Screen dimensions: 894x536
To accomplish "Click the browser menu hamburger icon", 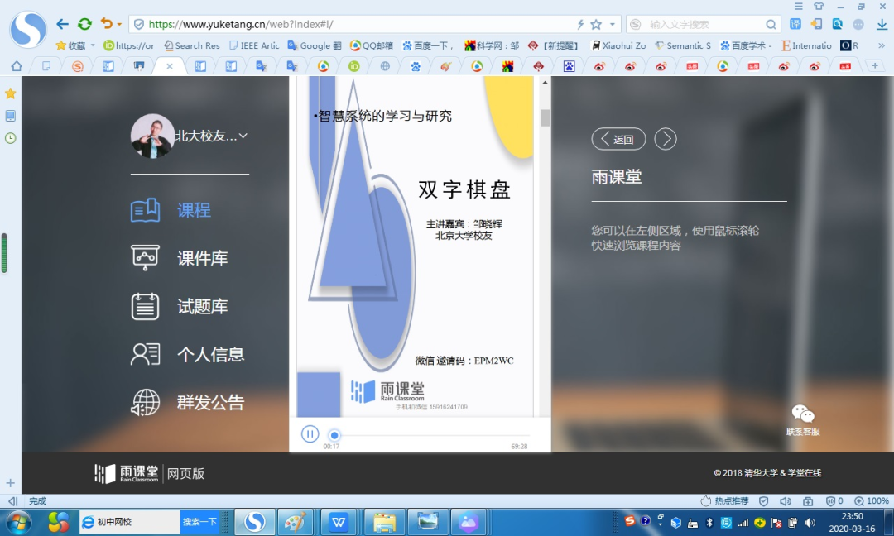I will click(799, 7).
